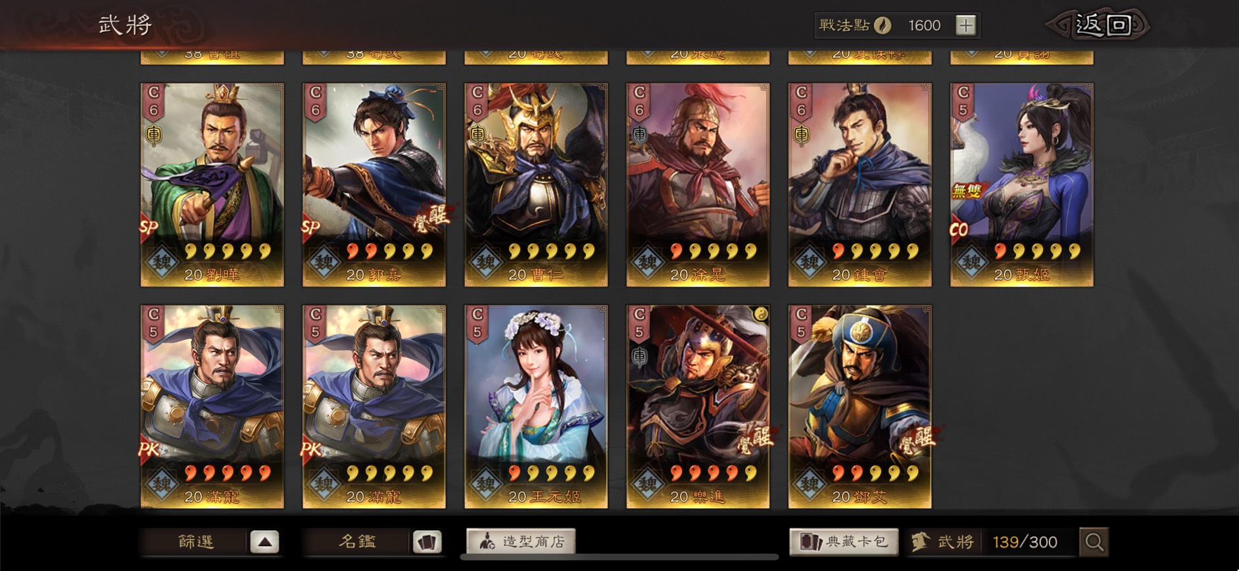Click the plus icon beside 戰法點 1600
1239x571 pixels.
click(x=965, y=26)
